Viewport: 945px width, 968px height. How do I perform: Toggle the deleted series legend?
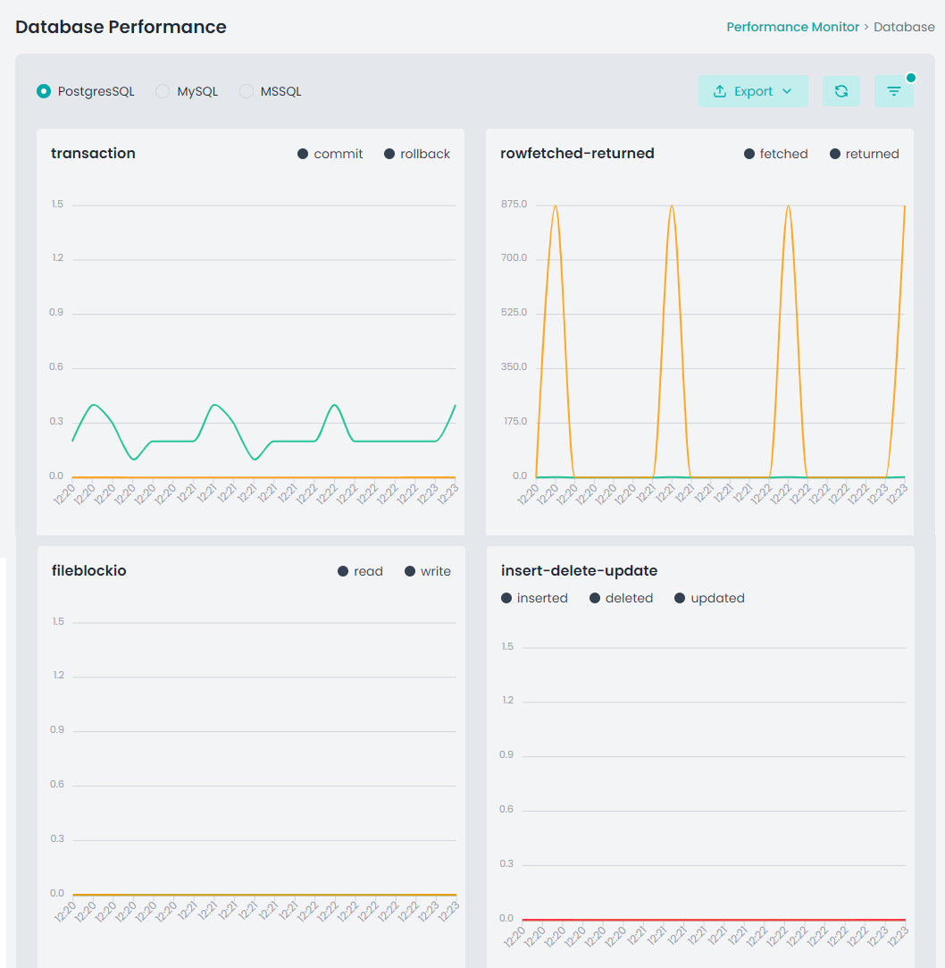(x=621, y=598)
